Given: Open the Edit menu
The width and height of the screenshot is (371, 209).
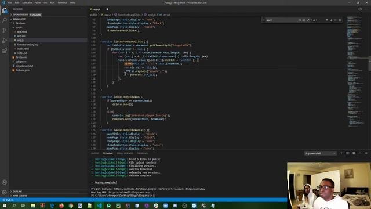Looking at the screenshot, I should tap(17, 3).
